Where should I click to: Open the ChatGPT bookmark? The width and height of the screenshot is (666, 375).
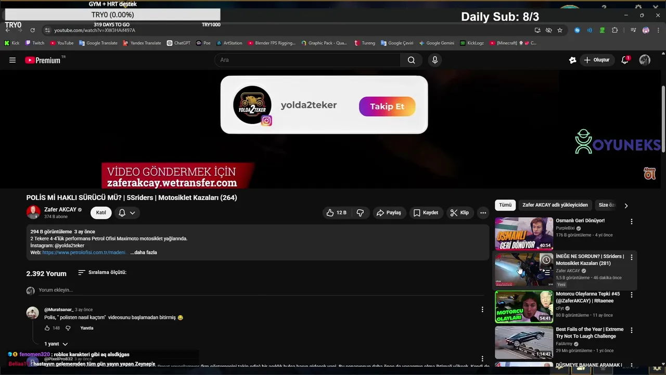click(x=178, y=43)
